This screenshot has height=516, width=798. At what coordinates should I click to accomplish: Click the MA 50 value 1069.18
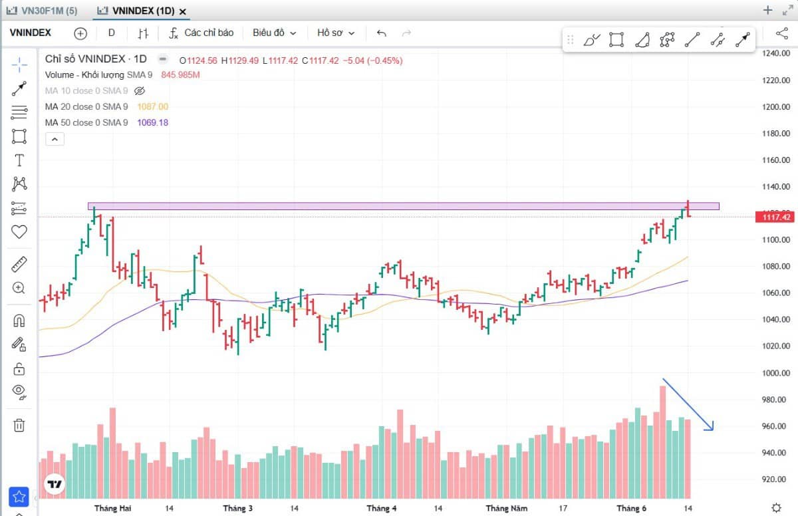click(x=152, y=122)
